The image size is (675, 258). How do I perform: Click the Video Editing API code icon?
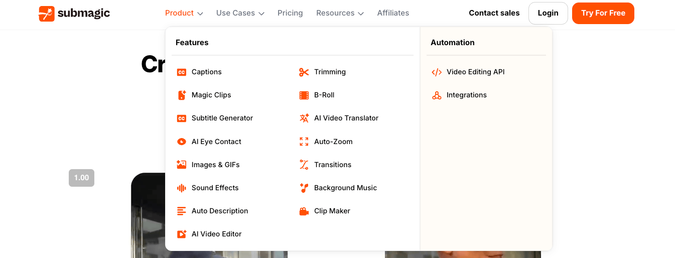tap(437, 72)
